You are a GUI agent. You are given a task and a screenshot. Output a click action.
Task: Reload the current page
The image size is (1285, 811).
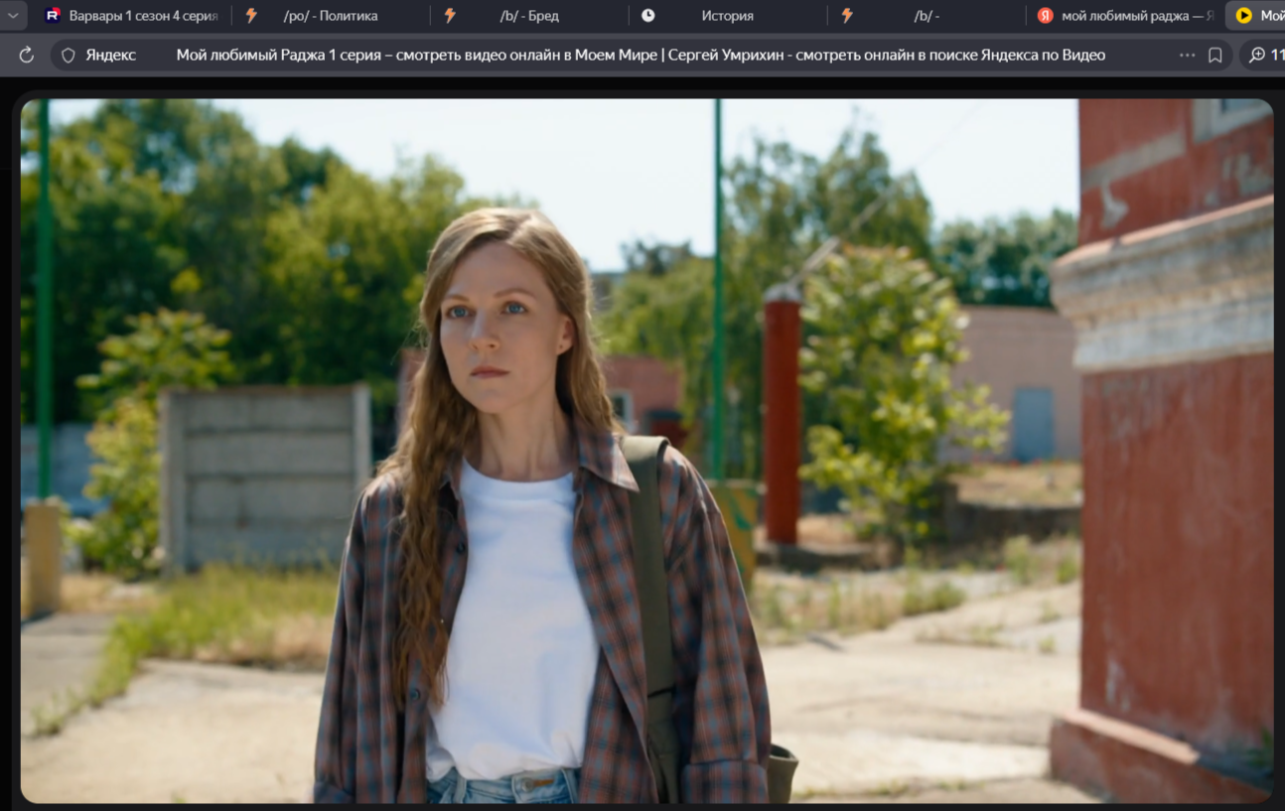point(27,56)
